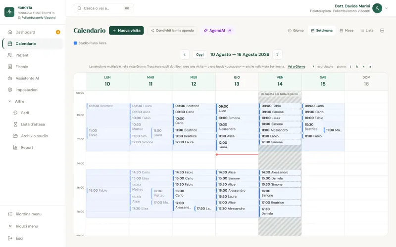This screenshot has height=247, width=396.
Task: Click Riordina menu option
Action: (x=33, y=214)
